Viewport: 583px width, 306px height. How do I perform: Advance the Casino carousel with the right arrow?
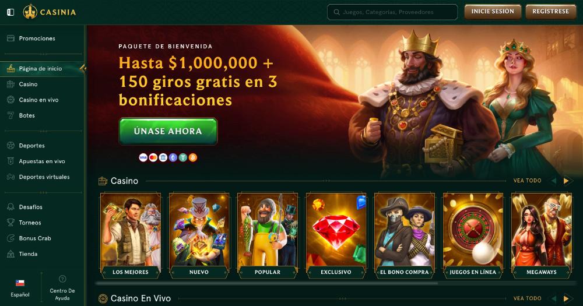[566, 181]
